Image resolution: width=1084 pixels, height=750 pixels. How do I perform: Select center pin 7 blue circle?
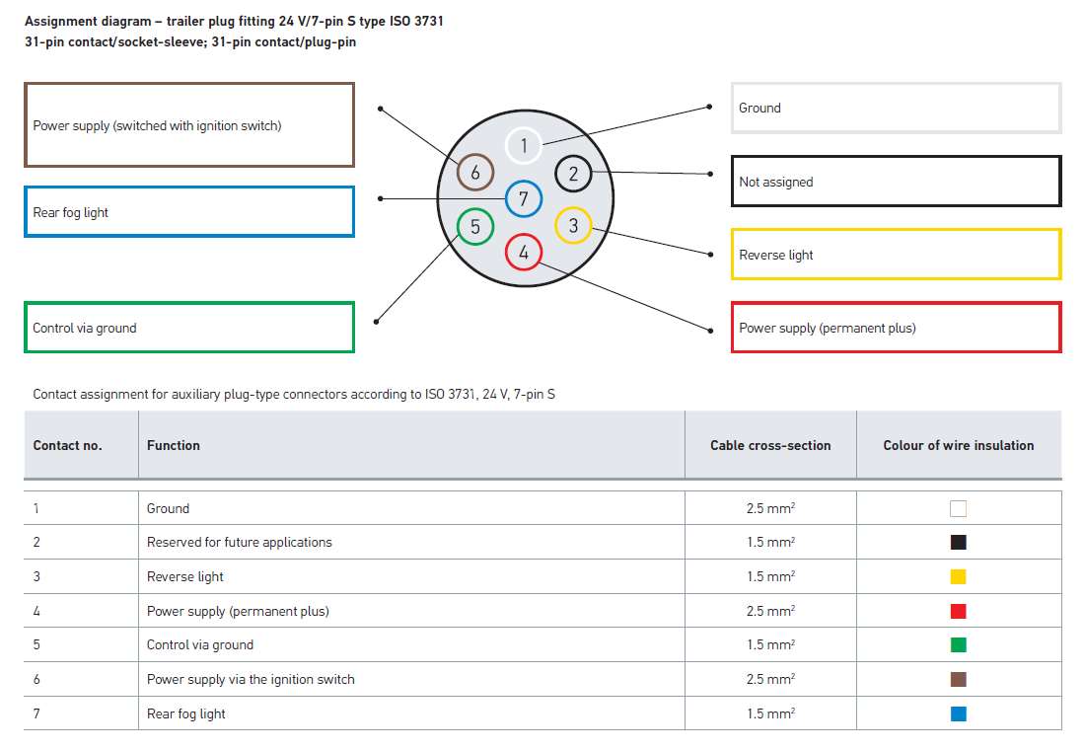click(524, 198)
